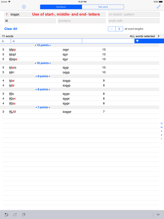Tap the undo arrow icon
Screen dimensions: 164x219
7,214
